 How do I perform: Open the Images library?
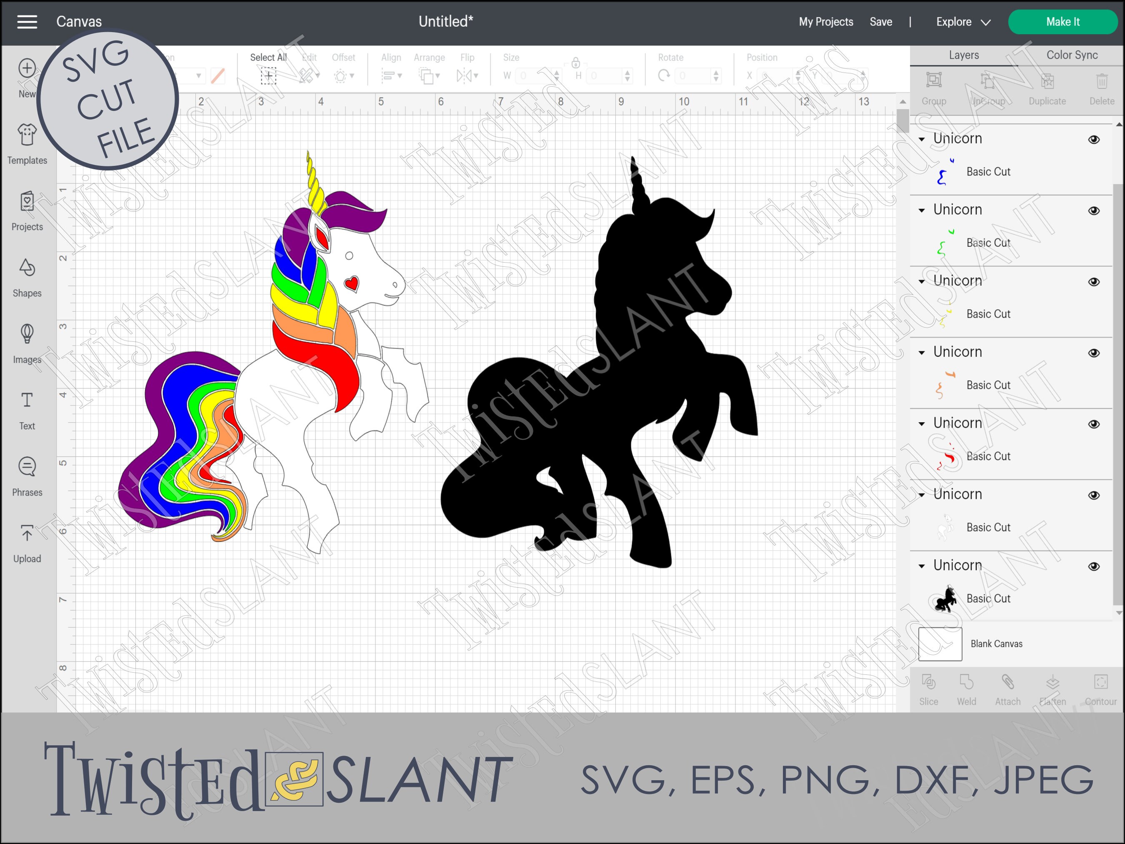click(x=27, y=344)
